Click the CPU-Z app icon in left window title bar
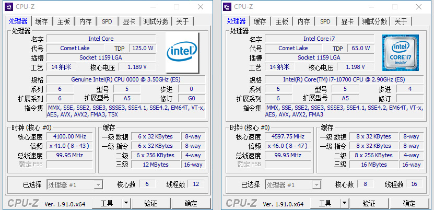This screenshot has height=210, width=434. pos(9,7)
